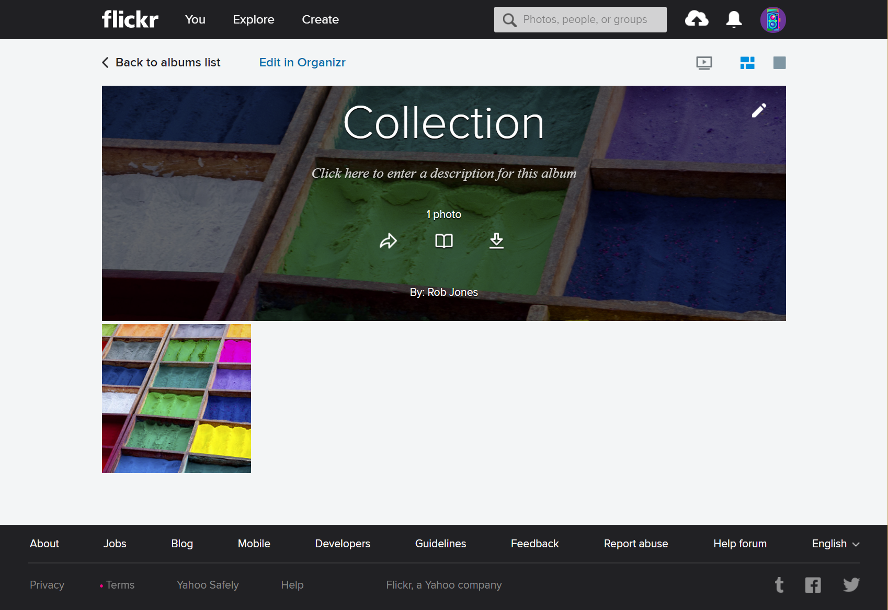Open the Explore menu
The image size is (888, 610).
point(254,20)
